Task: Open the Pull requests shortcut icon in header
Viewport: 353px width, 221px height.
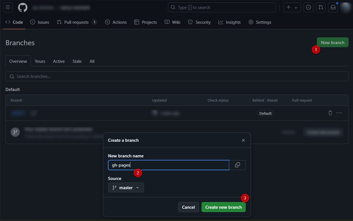Action: click(321, 8)
